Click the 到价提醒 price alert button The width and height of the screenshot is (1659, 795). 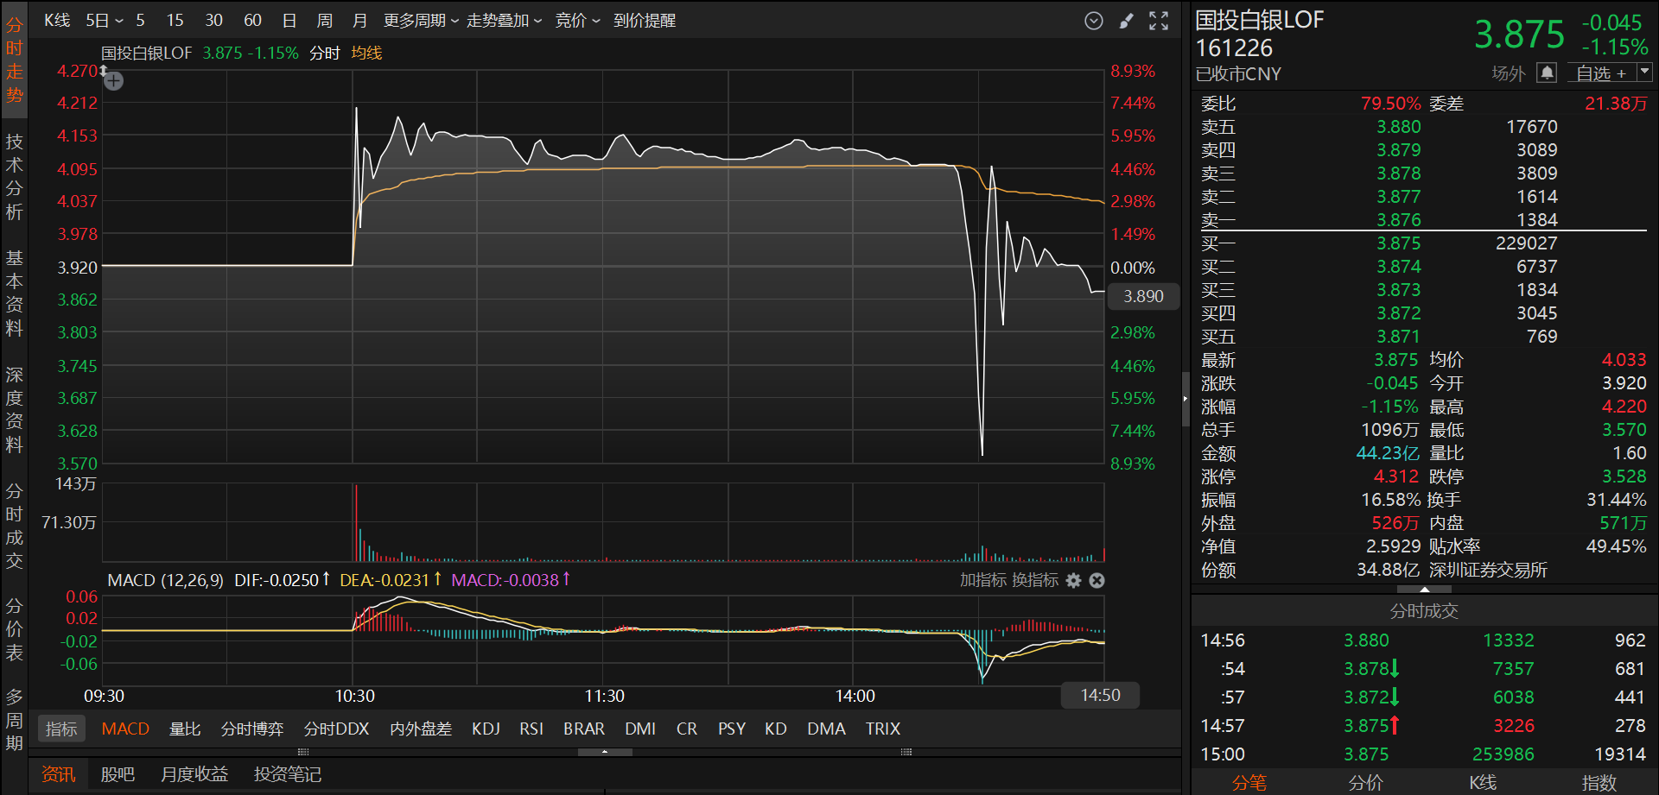(x=645, y=21)
